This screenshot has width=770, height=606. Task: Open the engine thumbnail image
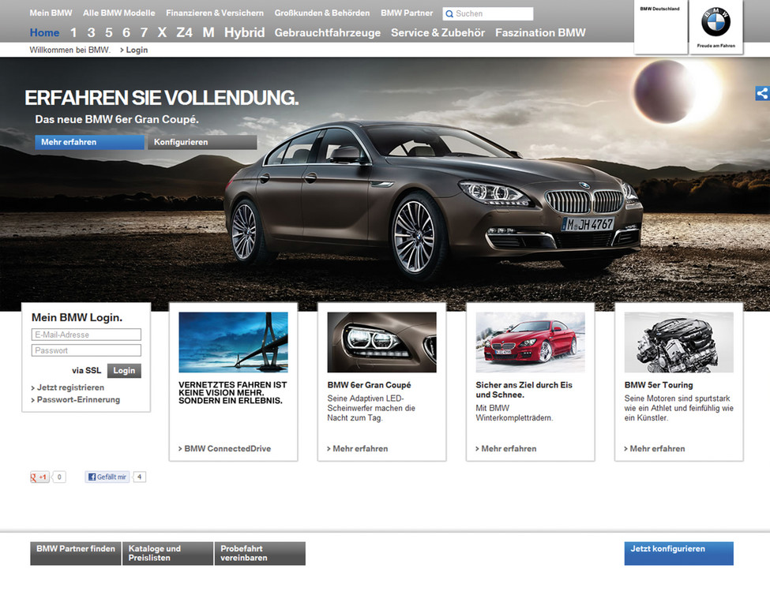click(678, 342)
